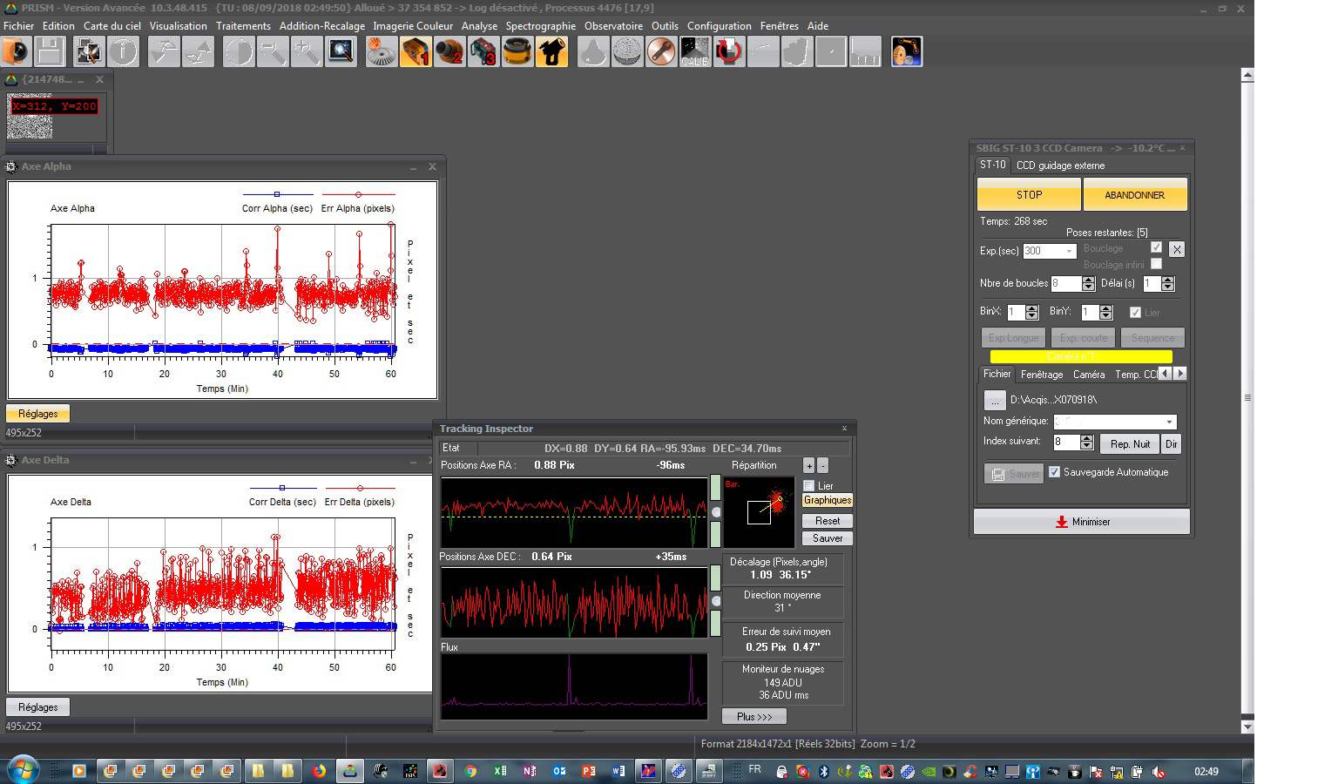The width and height of the screenshot is (1338, 784).
Task: Click the camera number 3 toolbar icon
Action: coord(483,52)
